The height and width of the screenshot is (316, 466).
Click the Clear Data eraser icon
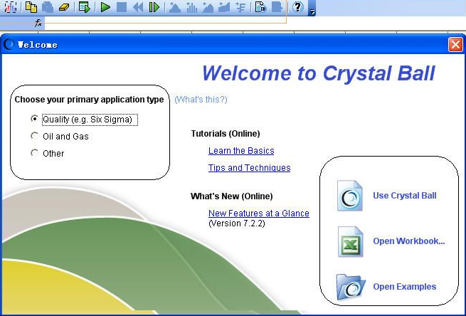64,8
